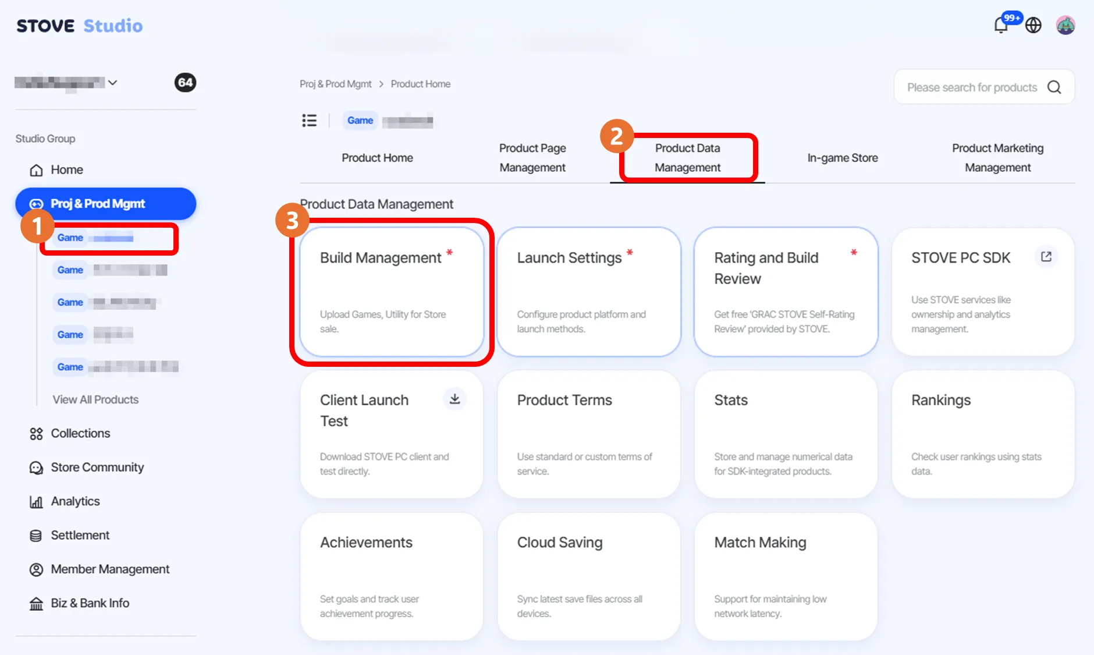
Task: Click the Biz & Bank Info bank icon
Action: 36,604
